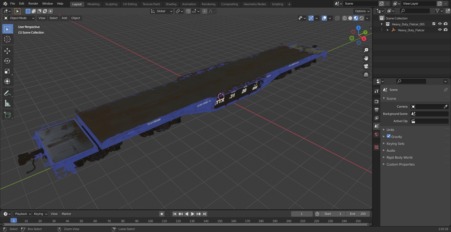Open the Texture properties tab

[x=376, y=147]
